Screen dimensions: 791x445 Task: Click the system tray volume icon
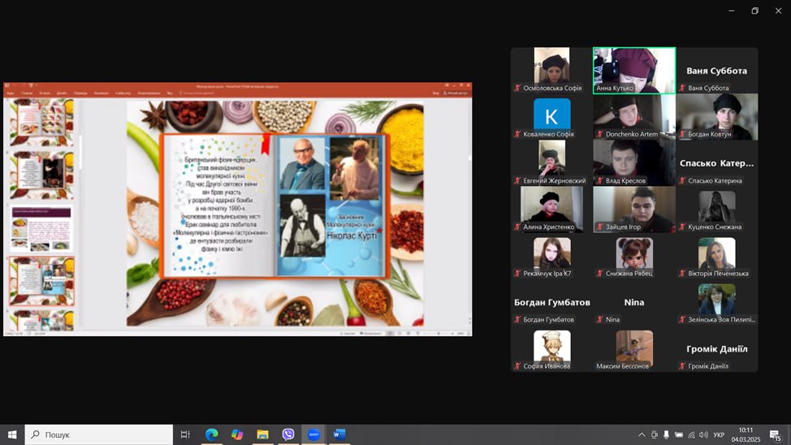703,434
